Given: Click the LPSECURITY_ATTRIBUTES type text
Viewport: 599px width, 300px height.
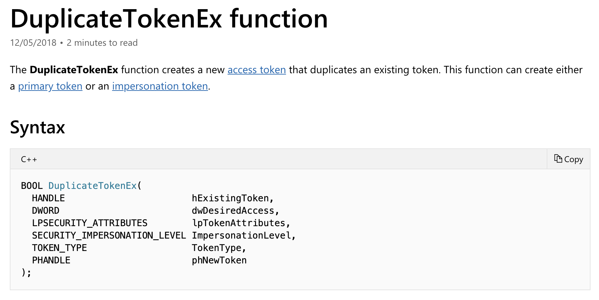Looking at the screenshot, I should pos(90,223).
